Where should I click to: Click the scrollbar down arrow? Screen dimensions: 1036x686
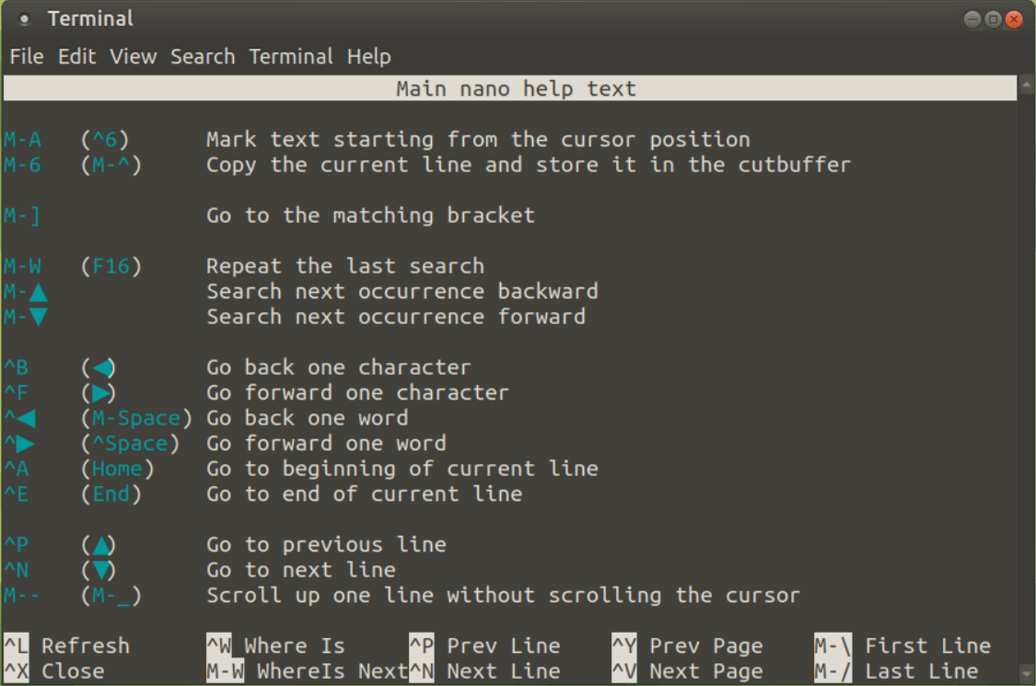coord(1026,673)
